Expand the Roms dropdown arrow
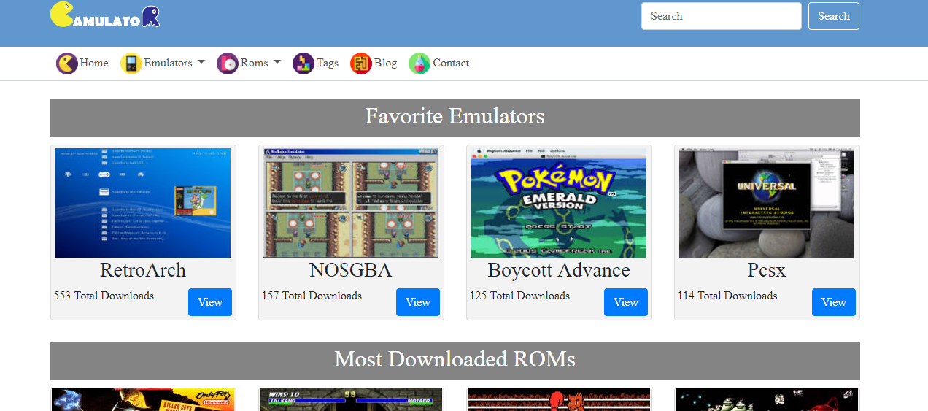The image size is (928, 411). coord(277,63)
